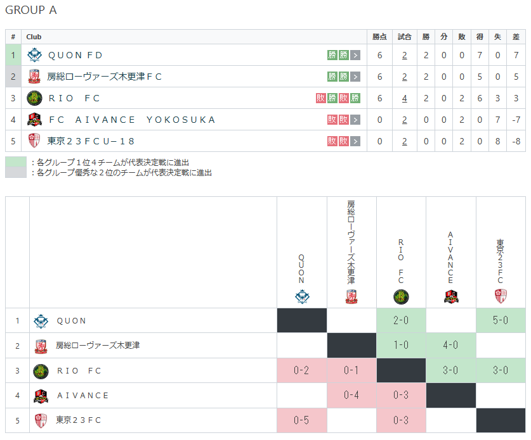Open QUON FD matches played link
The image size is (531, 440).
click(404, 55)
